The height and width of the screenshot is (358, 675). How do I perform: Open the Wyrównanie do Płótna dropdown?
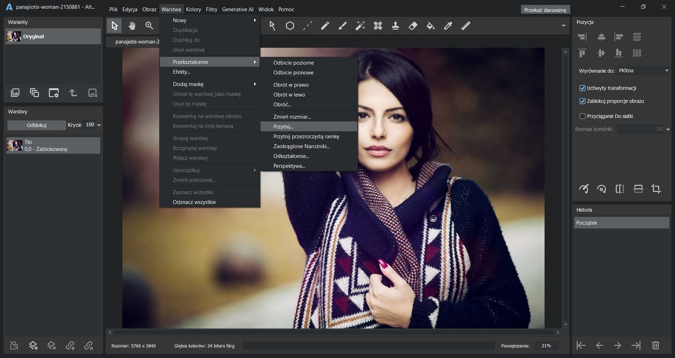(x=643, y=71)
